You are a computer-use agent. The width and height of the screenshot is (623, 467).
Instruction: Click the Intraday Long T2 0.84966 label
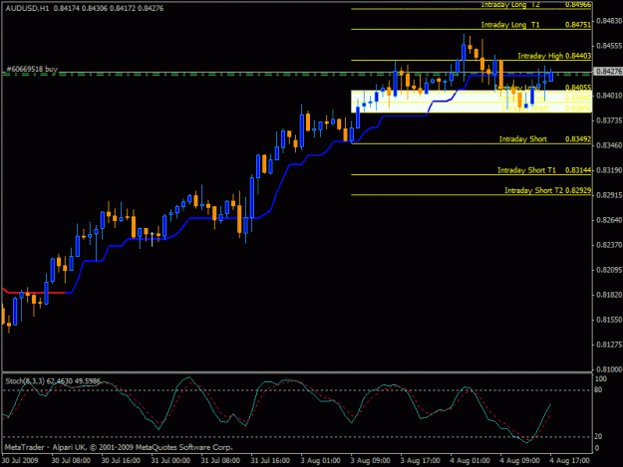[535, 4]
